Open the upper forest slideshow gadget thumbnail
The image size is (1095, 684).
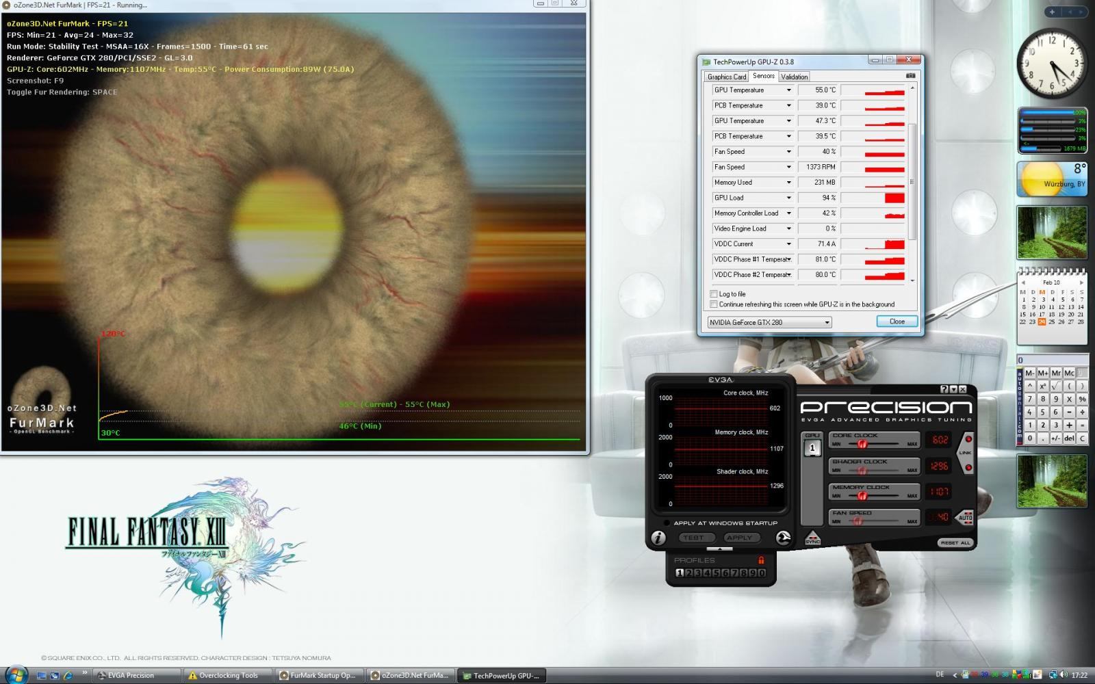coord(1052,233)
